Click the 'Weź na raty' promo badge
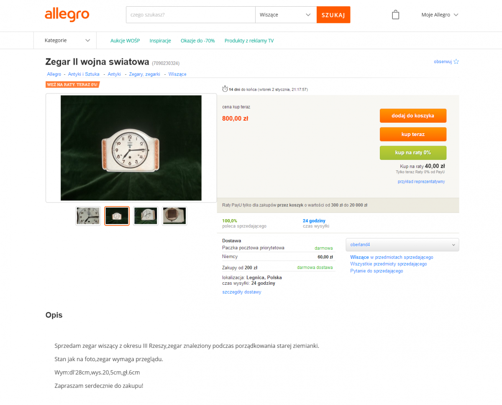This screenshot has height=405, width=502. tap(72, 84)
